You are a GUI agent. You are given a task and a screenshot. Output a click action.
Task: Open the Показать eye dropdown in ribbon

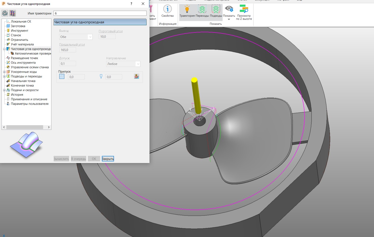229,12
